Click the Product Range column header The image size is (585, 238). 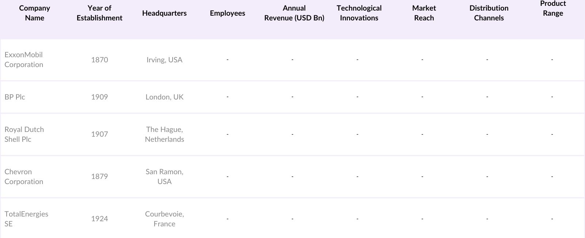pyautogui.click(x=553, y=8)
